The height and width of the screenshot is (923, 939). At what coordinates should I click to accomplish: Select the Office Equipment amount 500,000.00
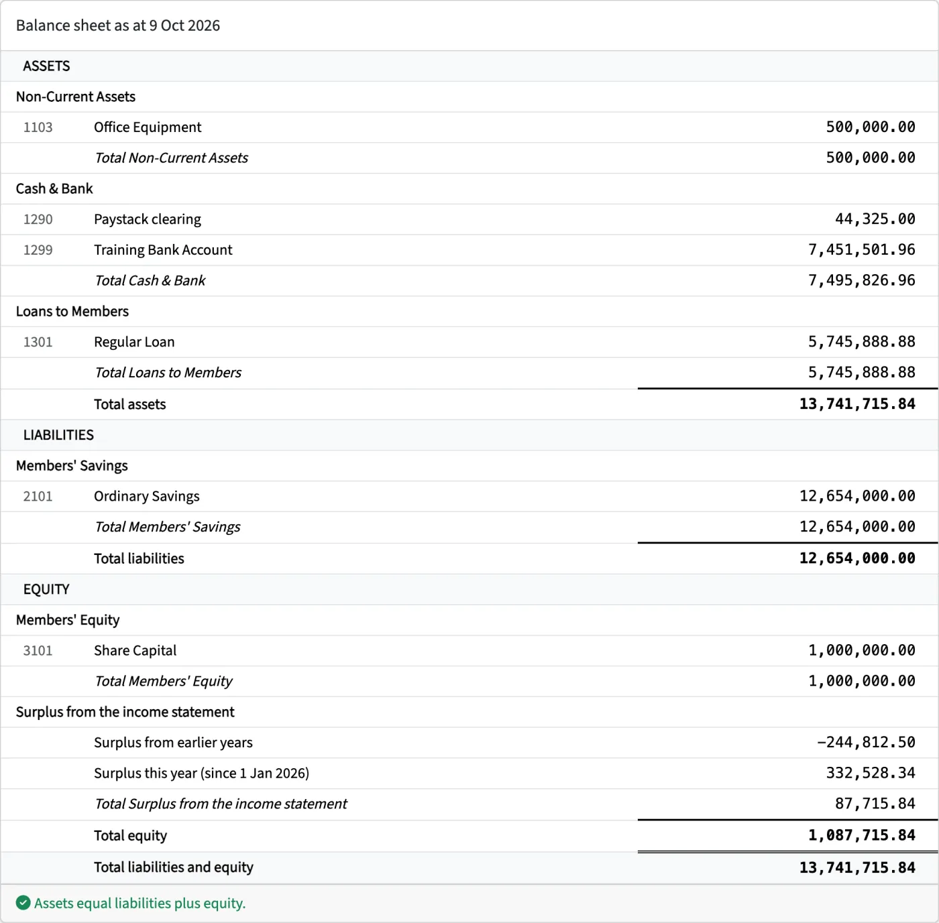(x=871, y=127)
